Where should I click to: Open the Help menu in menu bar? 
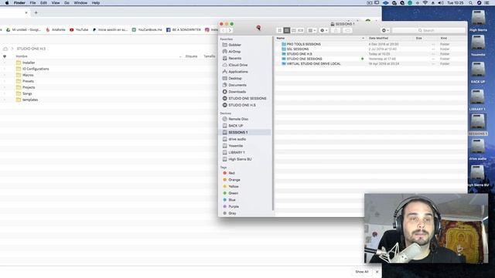click(96, 3)
